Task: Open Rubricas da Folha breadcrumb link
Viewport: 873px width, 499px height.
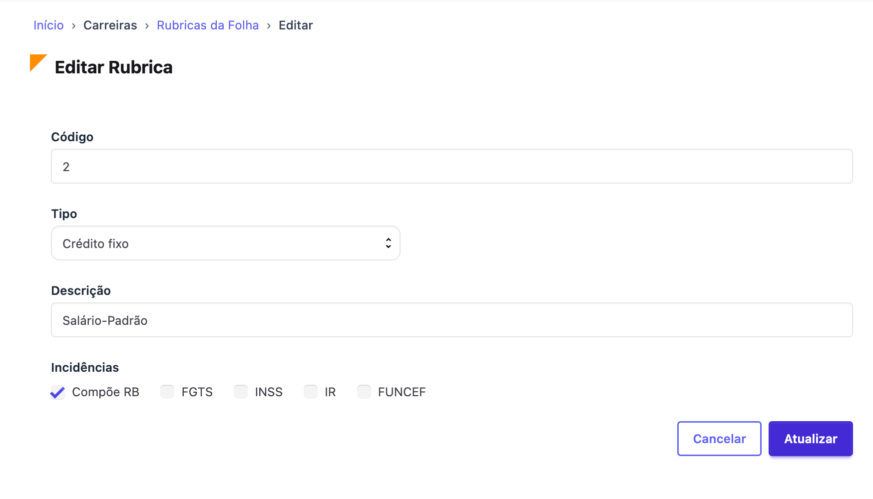Action: coord(208,25)
